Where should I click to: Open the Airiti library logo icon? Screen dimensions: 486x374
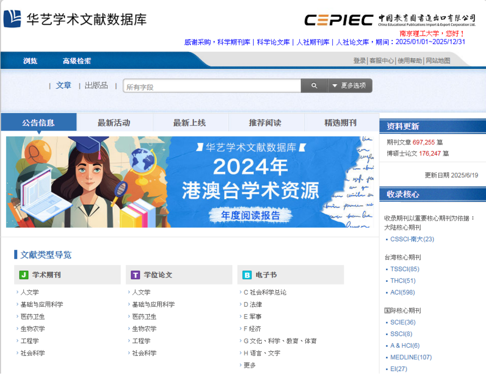pyautogui.click(x=12, y=19)
